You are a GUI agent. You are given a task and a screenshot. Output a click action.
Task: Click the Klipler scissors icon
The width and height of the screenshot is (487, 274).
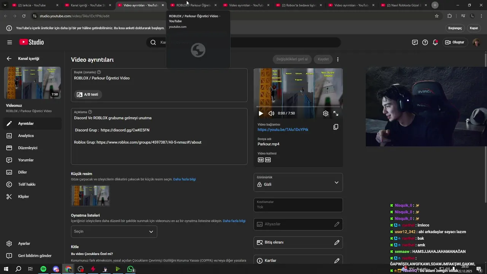point(9,196)
